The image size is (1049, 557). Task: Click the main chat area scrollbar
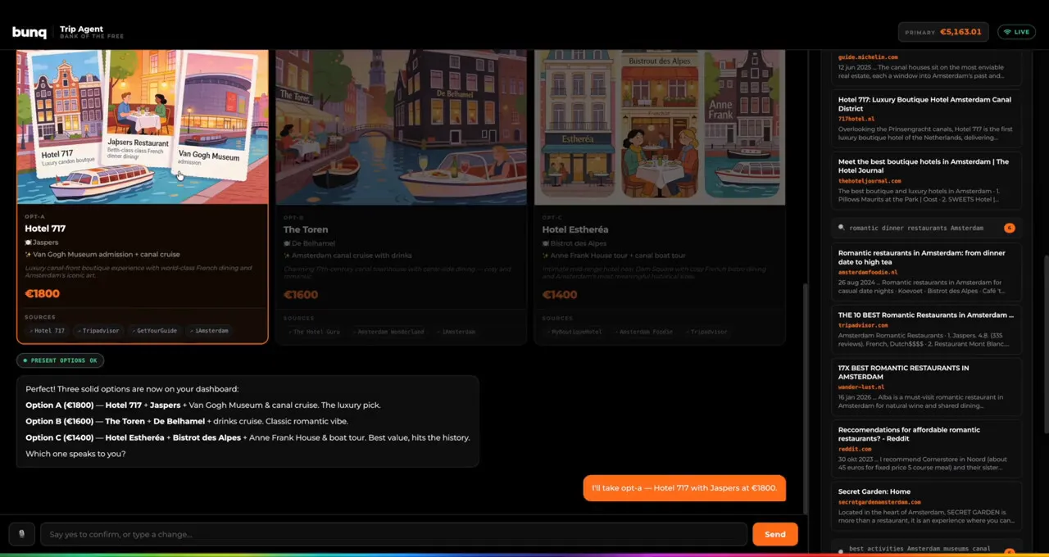click(806, 397)
